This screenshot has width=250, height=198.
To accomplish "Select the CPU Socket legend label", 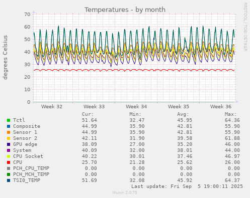I will point(28,156).
